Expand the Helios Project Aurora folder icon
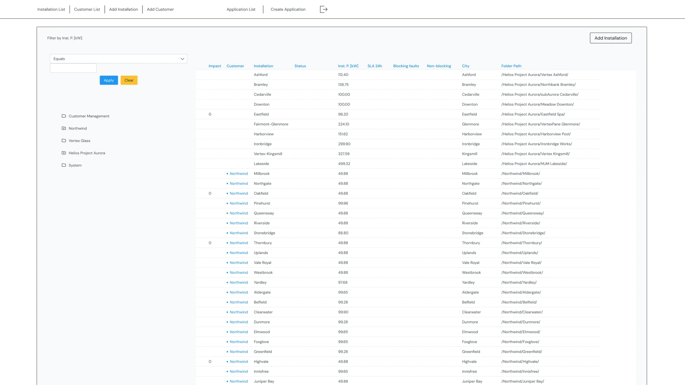685x385 pixels. pos(64,153)
